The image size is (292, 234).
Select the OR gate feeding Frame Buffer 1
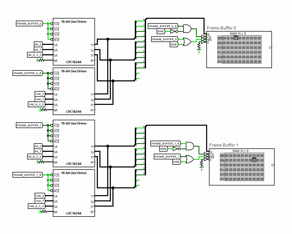click(190, 159)
